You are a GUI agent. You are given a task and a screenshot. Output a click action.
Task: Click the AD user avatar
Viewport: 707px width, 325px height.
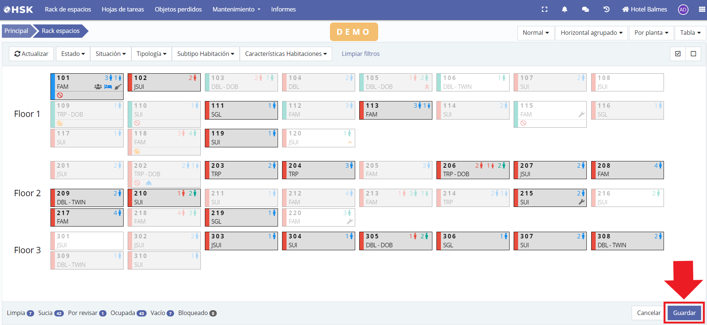click(683, 10)
